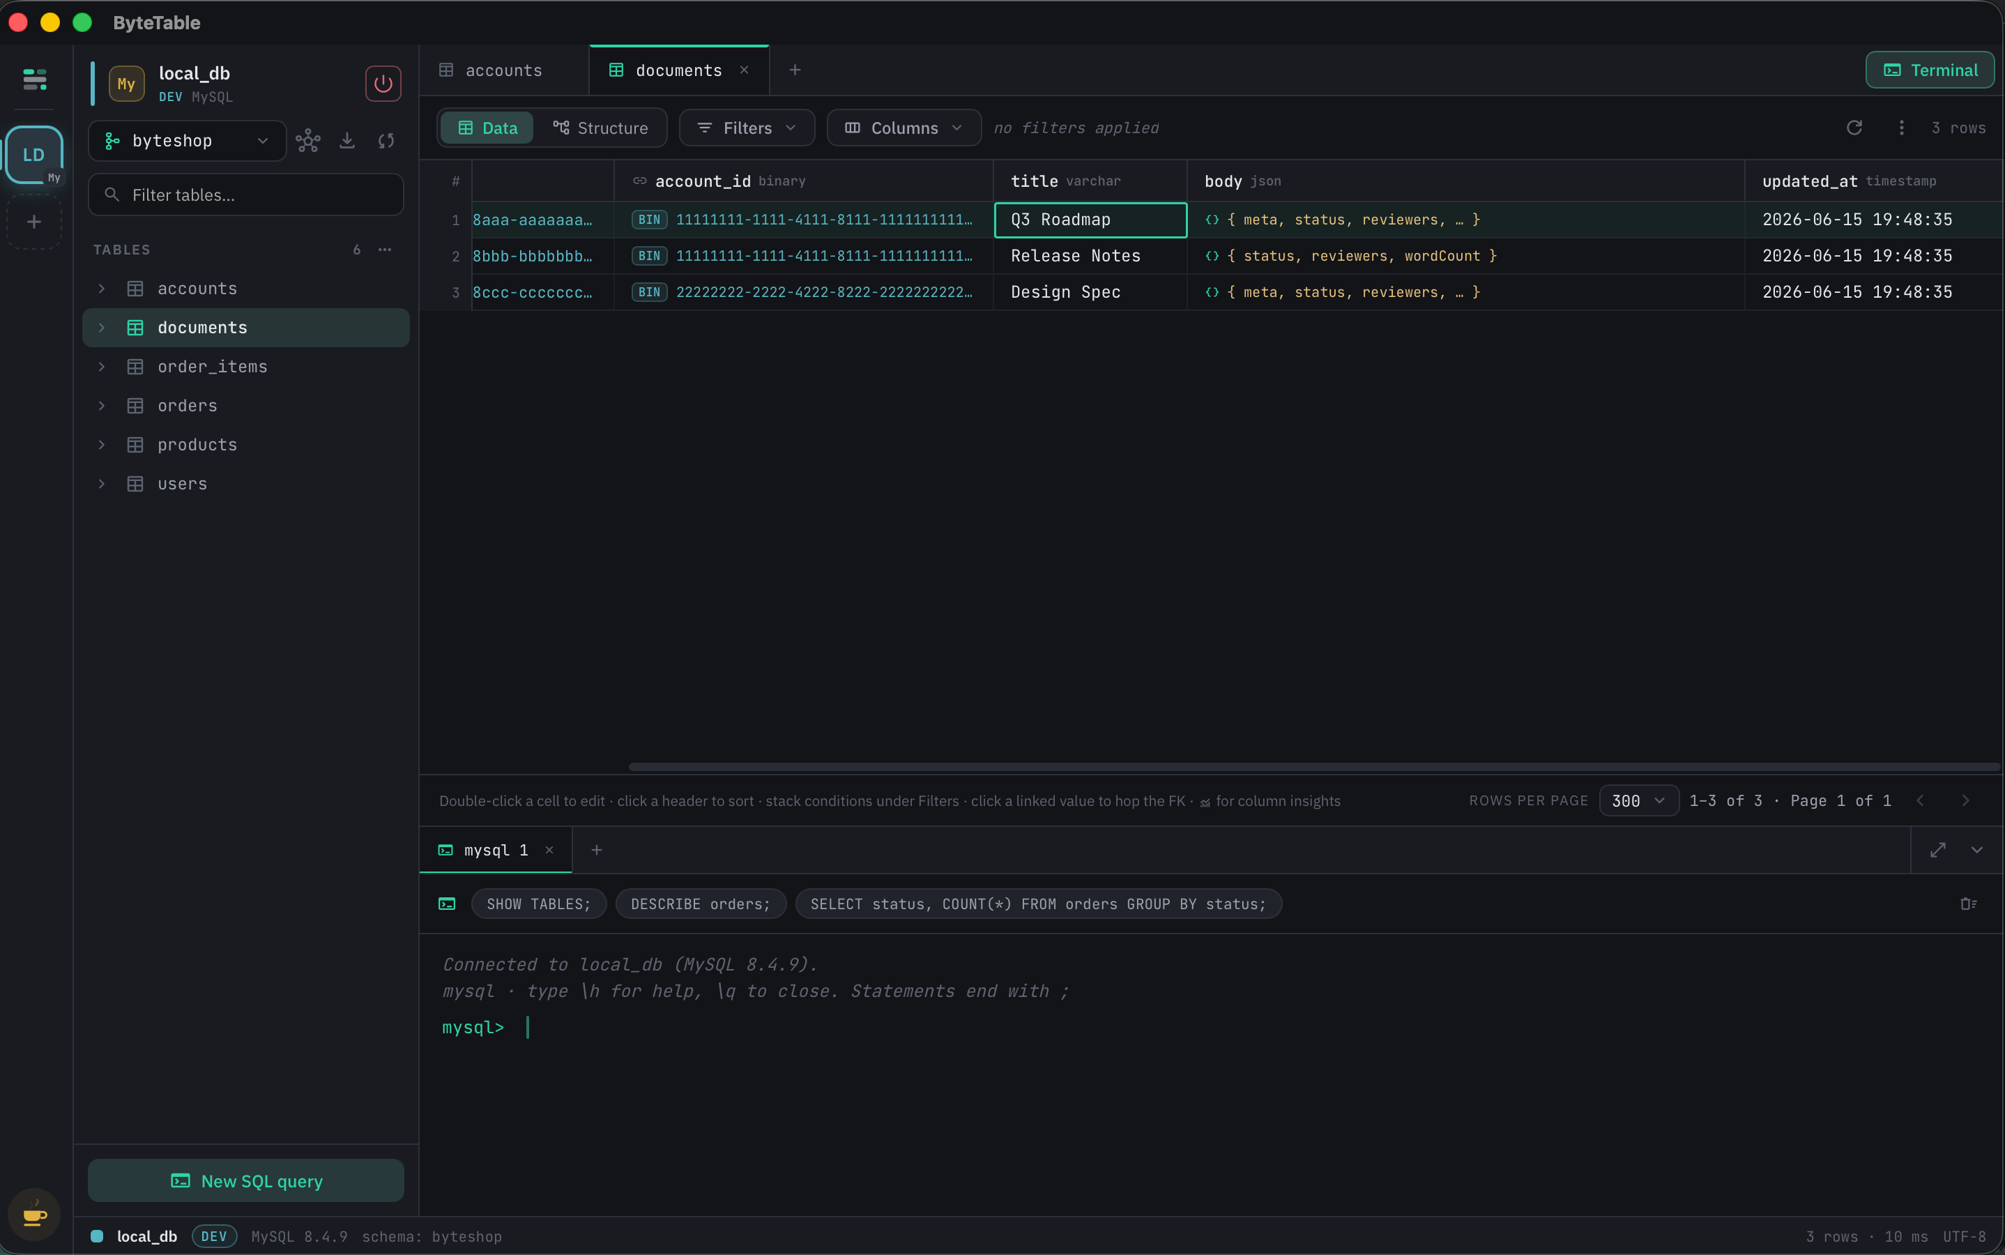Open the users table in sidebar
The height and width of the screenshot is (1255, 2005).
point(245,484)
